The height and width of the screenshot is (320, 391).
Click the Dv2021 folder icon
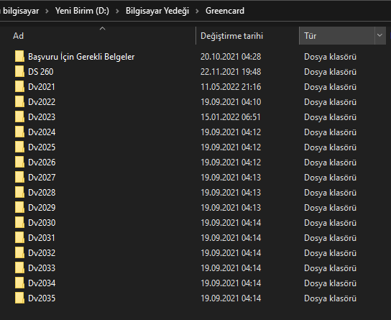(19, 87)
